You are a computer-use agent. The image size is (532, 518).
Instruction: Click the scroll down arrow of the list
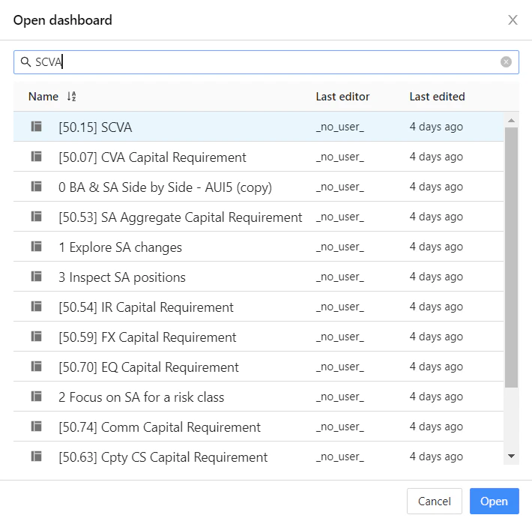511,456
